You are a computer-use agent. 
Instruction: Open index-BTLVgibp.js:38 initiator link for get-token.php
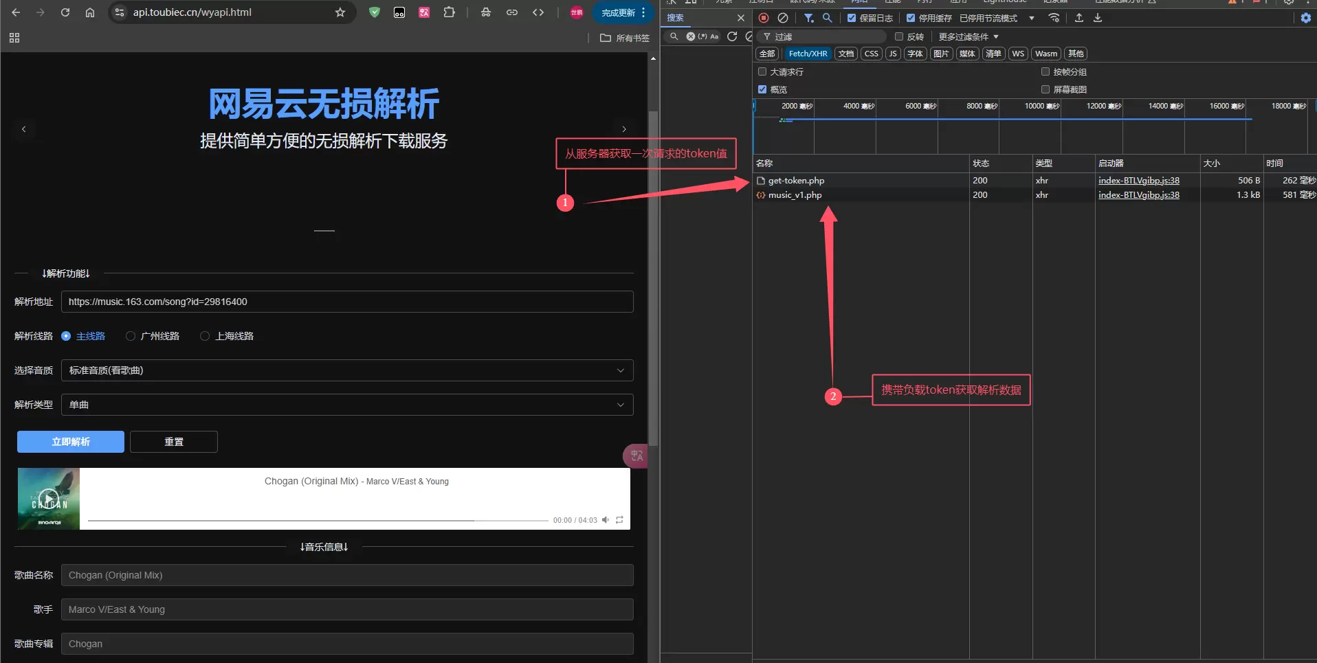(x=1138, y=181)
